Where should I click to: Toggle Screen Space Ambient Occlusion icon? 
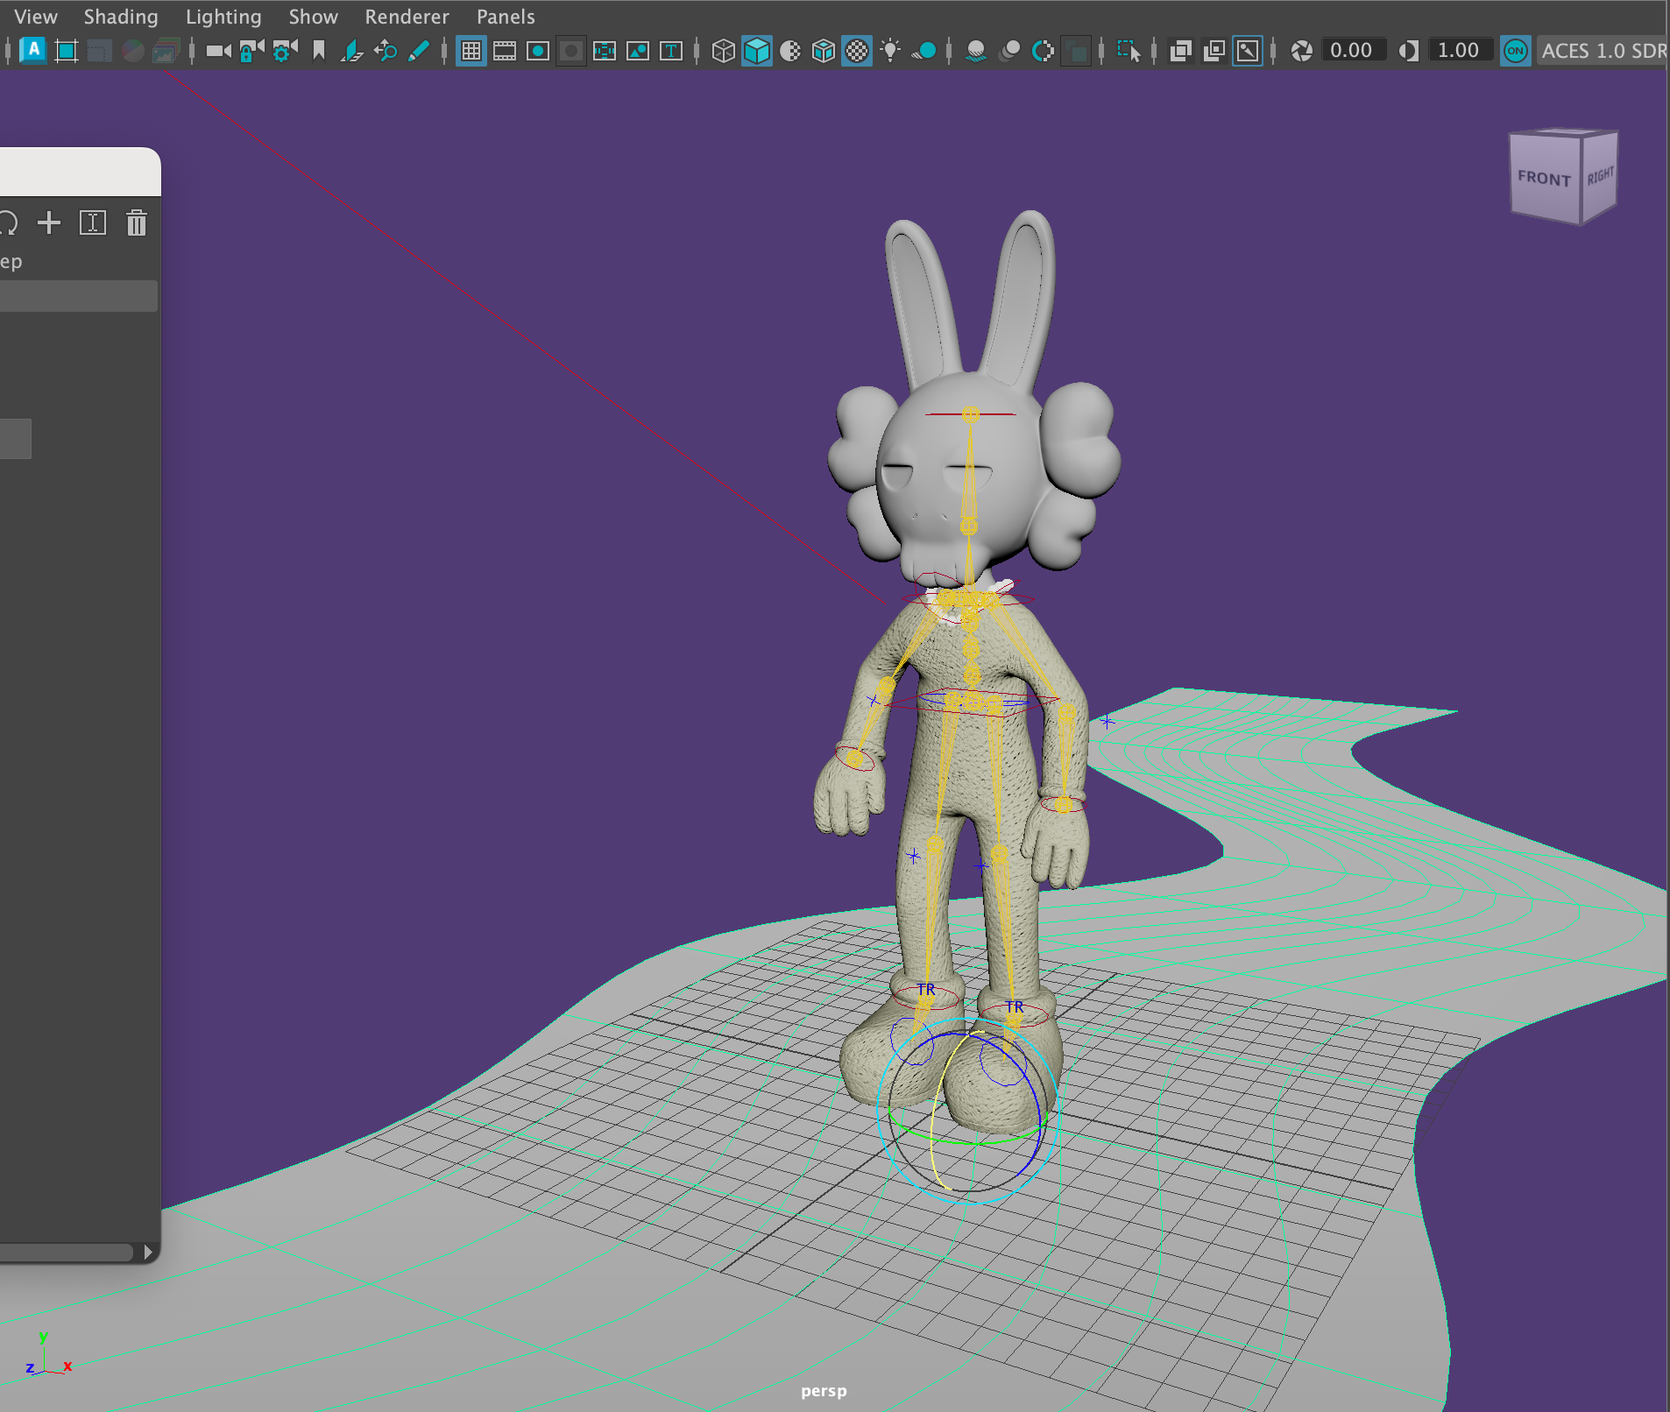point(976,51)
